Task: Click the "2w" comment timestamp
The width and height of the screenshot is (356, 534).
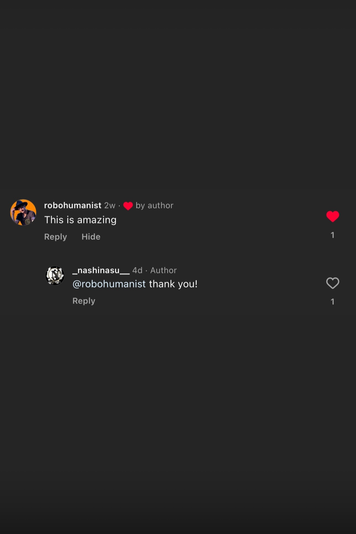Action: (x=110, y=206)
